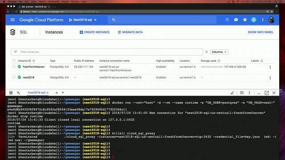Expand Cloud Shell session dropdown arrow
Image resolution: width=285 pixels, height=160 pixels.
point(63,93)
